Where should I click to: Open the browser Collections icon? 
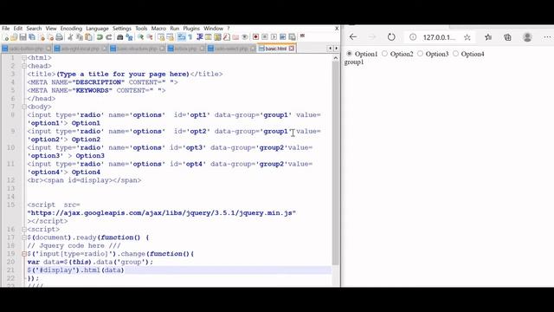(507, 36)
